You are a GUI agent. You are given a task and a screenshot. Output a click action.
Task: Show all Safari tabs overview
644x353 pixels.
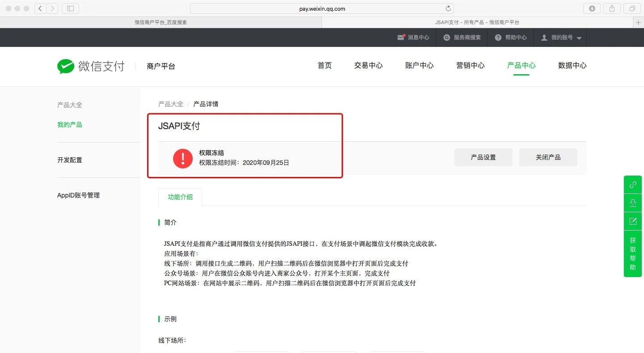click(x=632, y=8)
